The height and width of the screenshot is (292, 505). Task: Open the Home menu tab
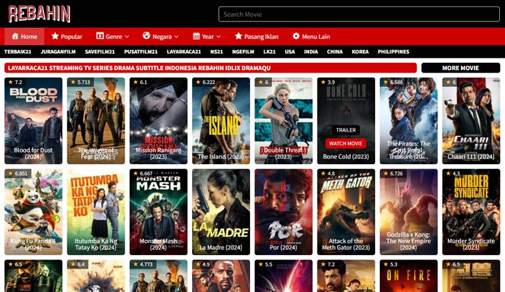pyautogui.click(x=25, y=36)
